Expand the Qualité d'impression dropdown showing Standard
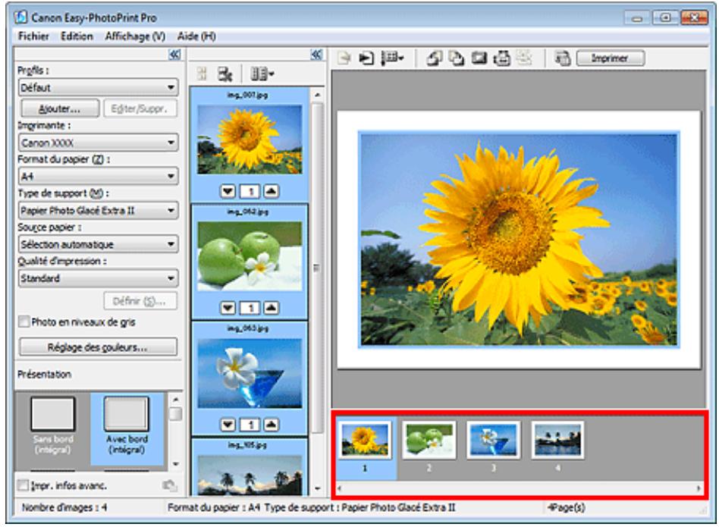The height and width of the screenshot is (527, 719). point(98,278)
